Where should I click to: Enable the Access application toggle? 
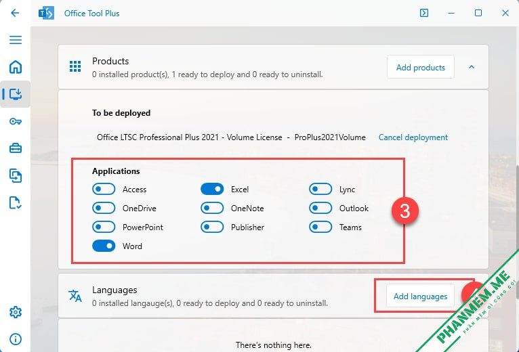[104, 190]
